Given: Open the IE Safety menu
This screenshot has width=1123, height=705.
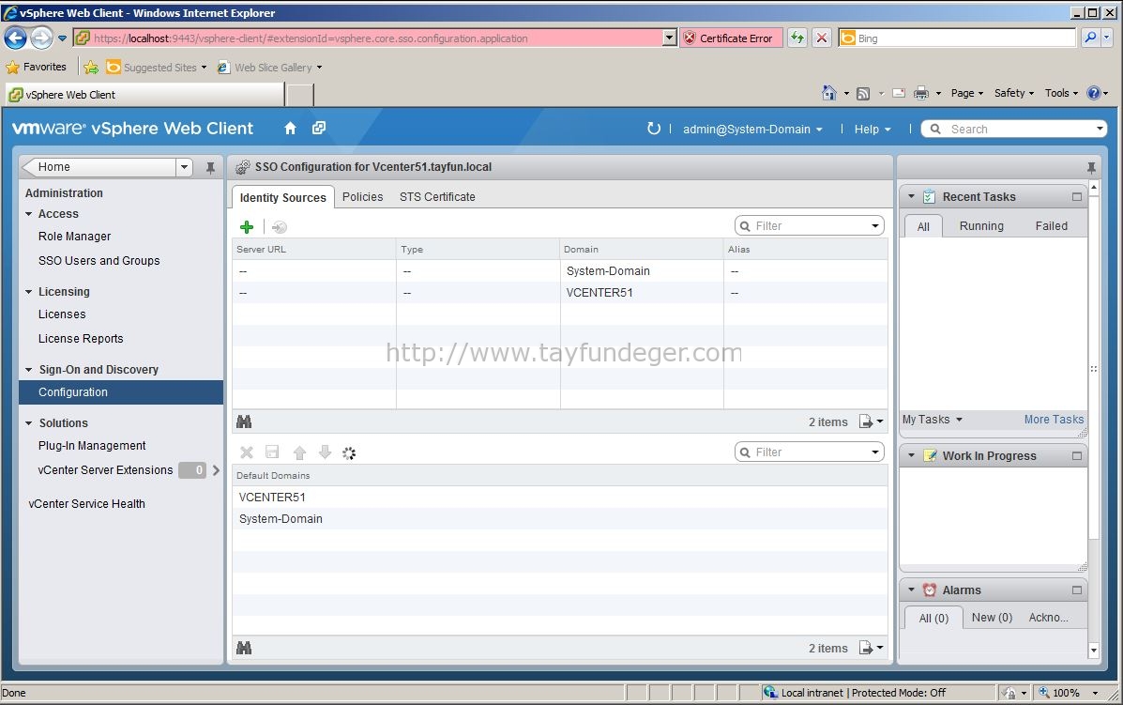Looking at the screenshot, I should tap(1014, 93).
